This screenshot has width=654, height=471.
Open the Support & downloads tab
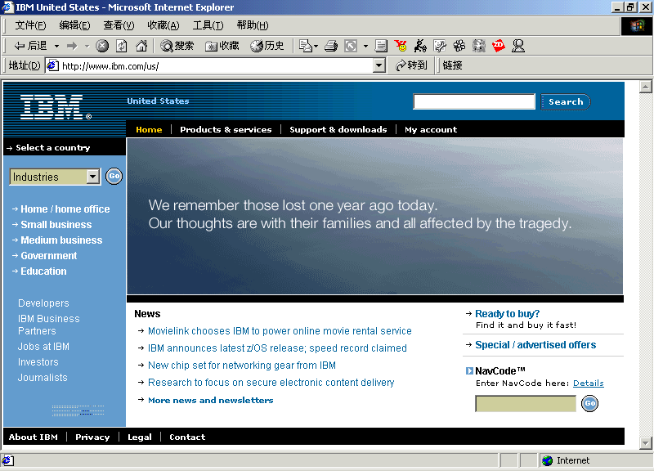click(x=338, y=129)
